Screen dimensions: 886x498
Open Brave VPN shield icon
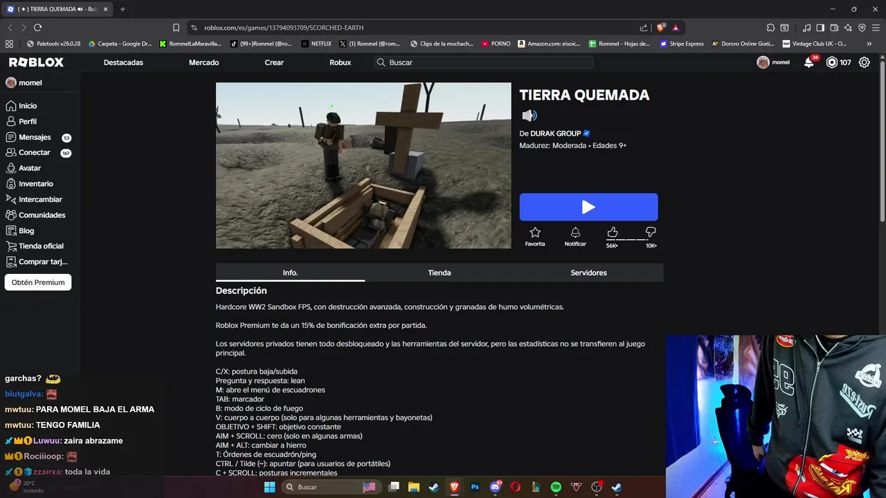point(862,28)
